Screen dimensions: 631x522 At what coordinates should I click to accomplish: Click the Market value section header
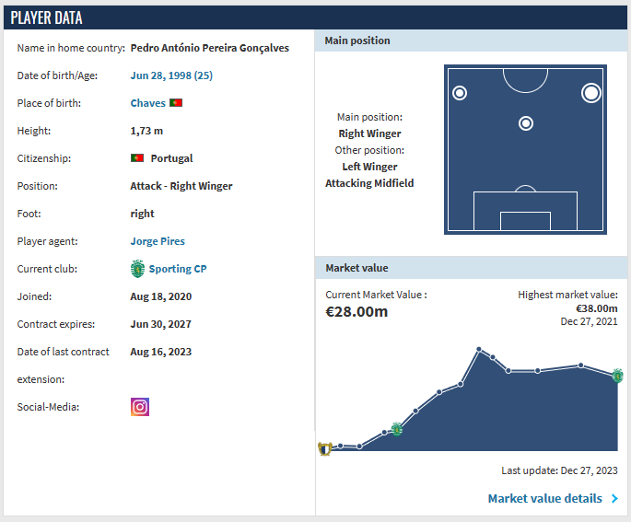(472, 268)
